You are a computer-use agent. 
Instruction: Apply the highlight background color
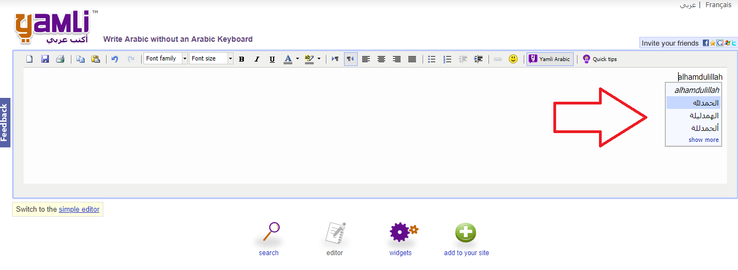tap(309, 59)
